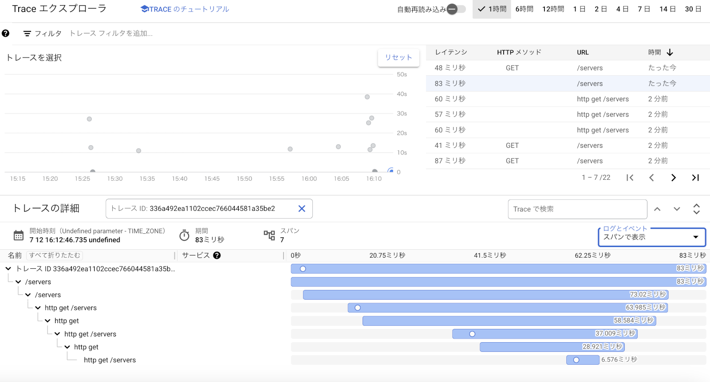Select the 7 日 time range tab

click(x=643, y=9)
